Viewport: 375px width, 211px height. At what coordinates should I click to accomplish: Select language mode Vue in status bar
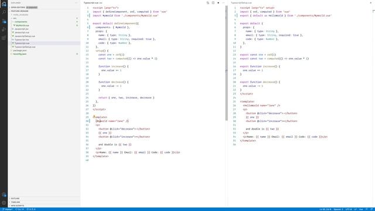[361, 209]
